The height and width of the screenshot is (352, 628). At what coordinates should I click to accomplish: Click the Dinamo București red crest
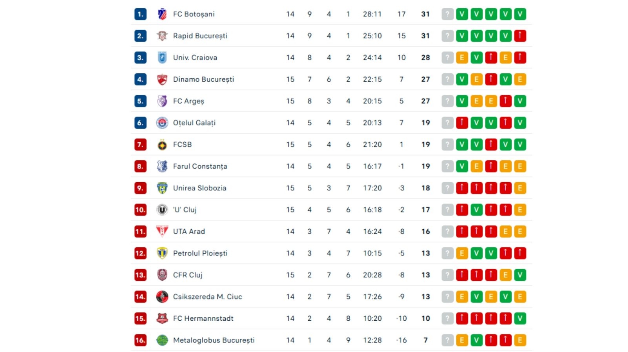(x=162, y=79)
